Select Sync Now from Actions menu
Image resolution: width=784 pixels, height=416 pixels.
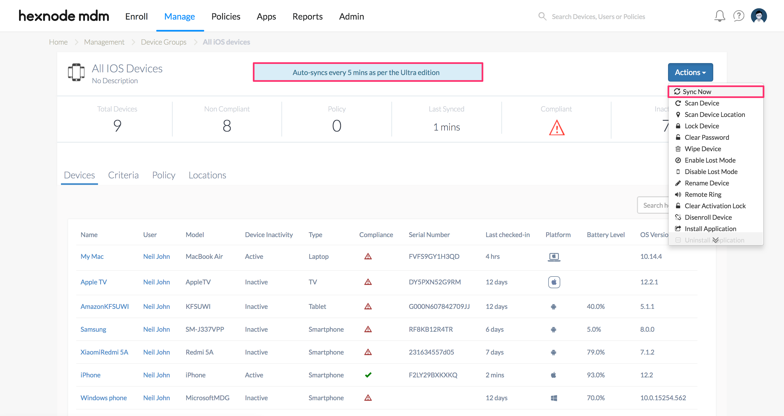pyautogui.click(x=715, y=92)
